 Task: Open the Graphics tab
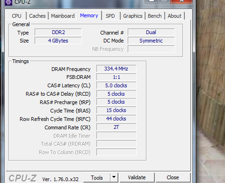click(133, 16)
